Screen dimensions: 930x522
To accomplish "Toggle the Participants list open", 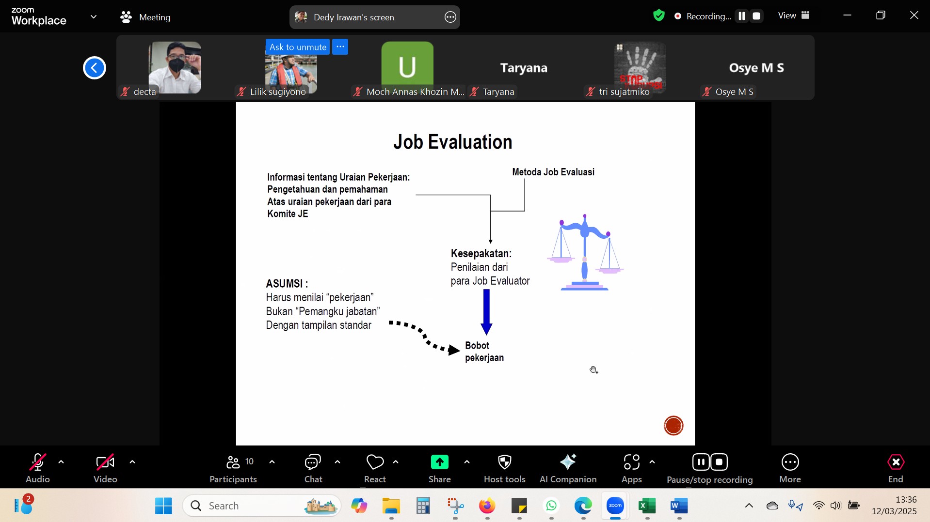I will click(x=233, y=467).
